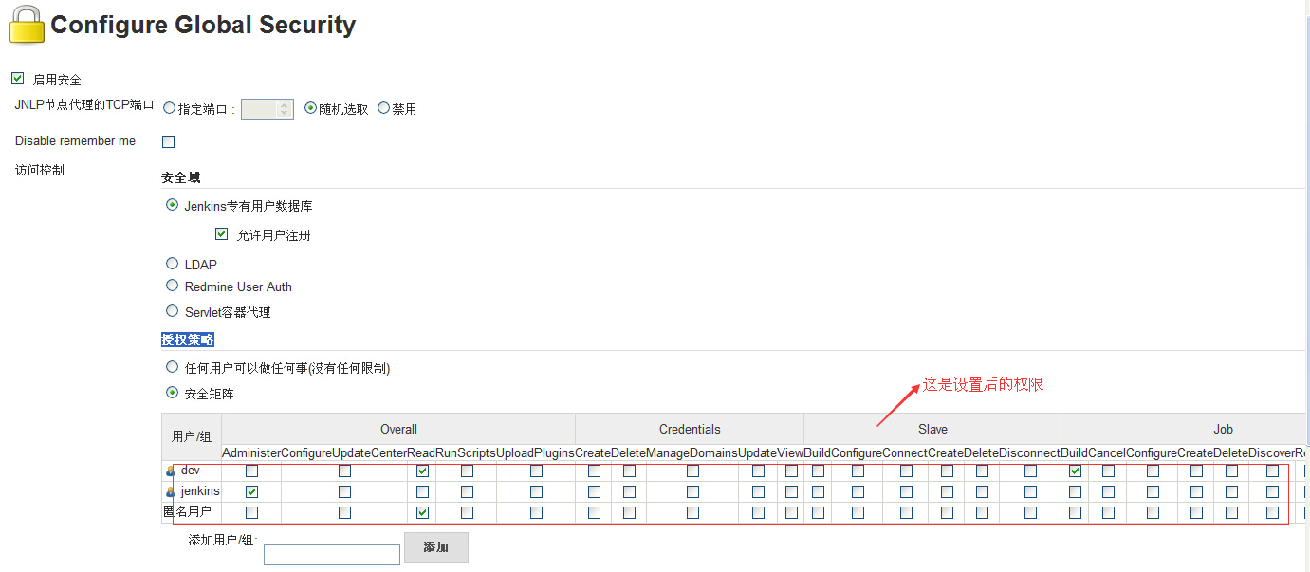Toggle Job Discover for jenkins
This screenshot has height=572, width=1310.
click(x=1272, y=491)
